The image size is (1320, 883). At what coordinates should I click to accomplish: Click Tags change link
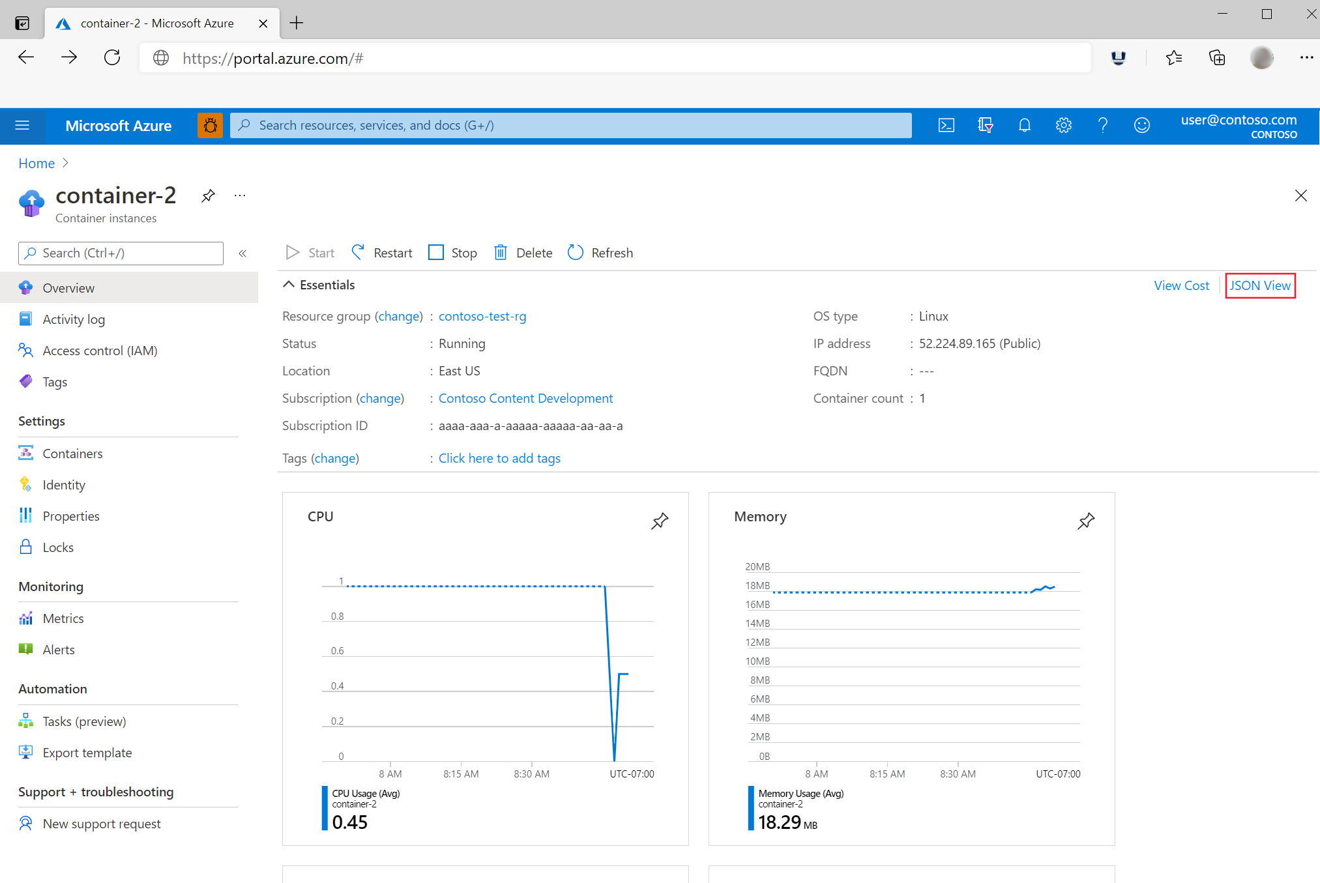[335, 457]
